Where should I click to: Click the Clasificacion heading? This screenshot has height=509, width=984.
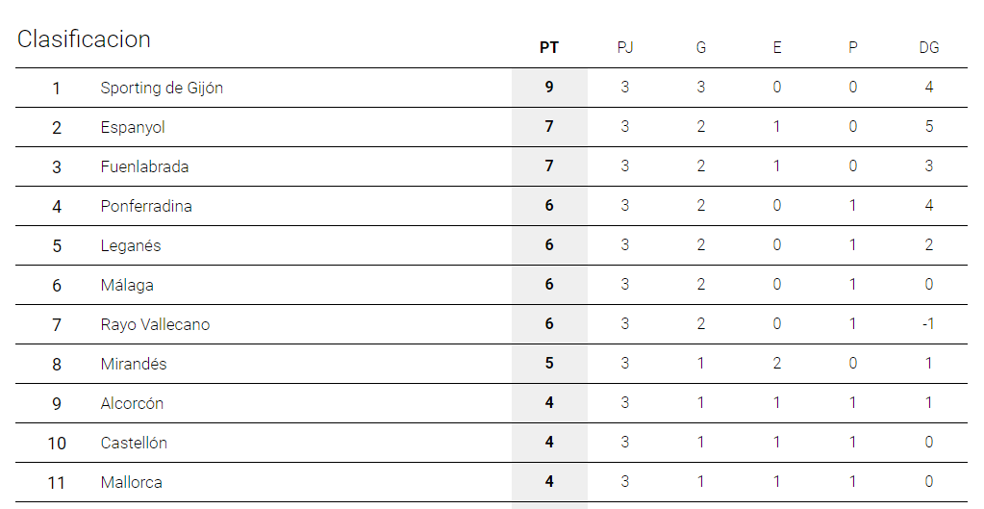[x=84, y=38]
